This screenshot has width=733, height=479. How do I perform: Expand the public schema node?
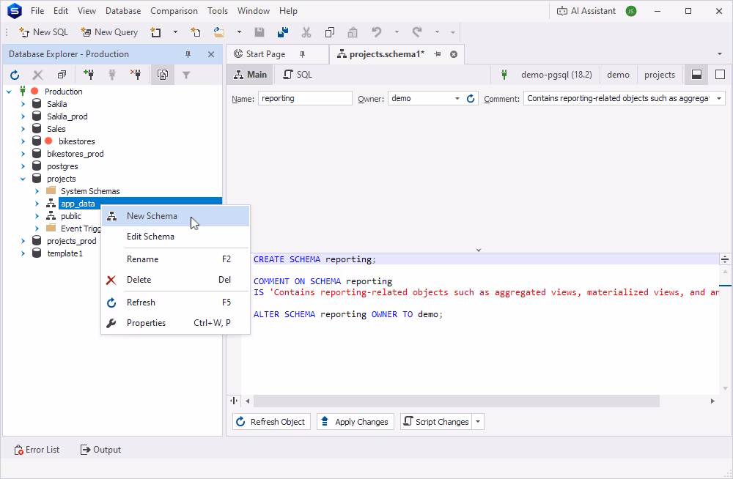pyautogui.click(x=37, y=216)
